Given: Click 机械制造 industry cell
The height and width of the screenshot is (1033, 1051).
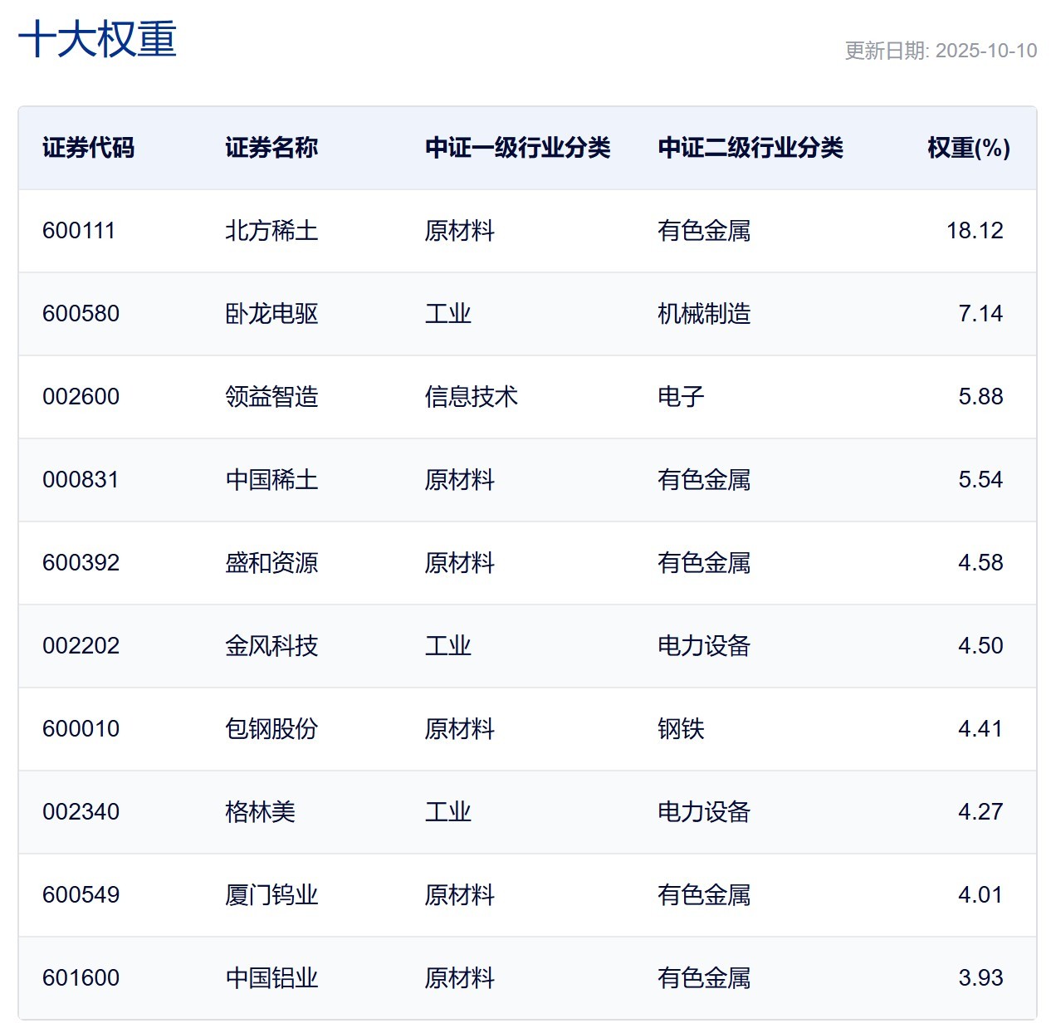Looking at the screenshot, I should tap(704, 314).
